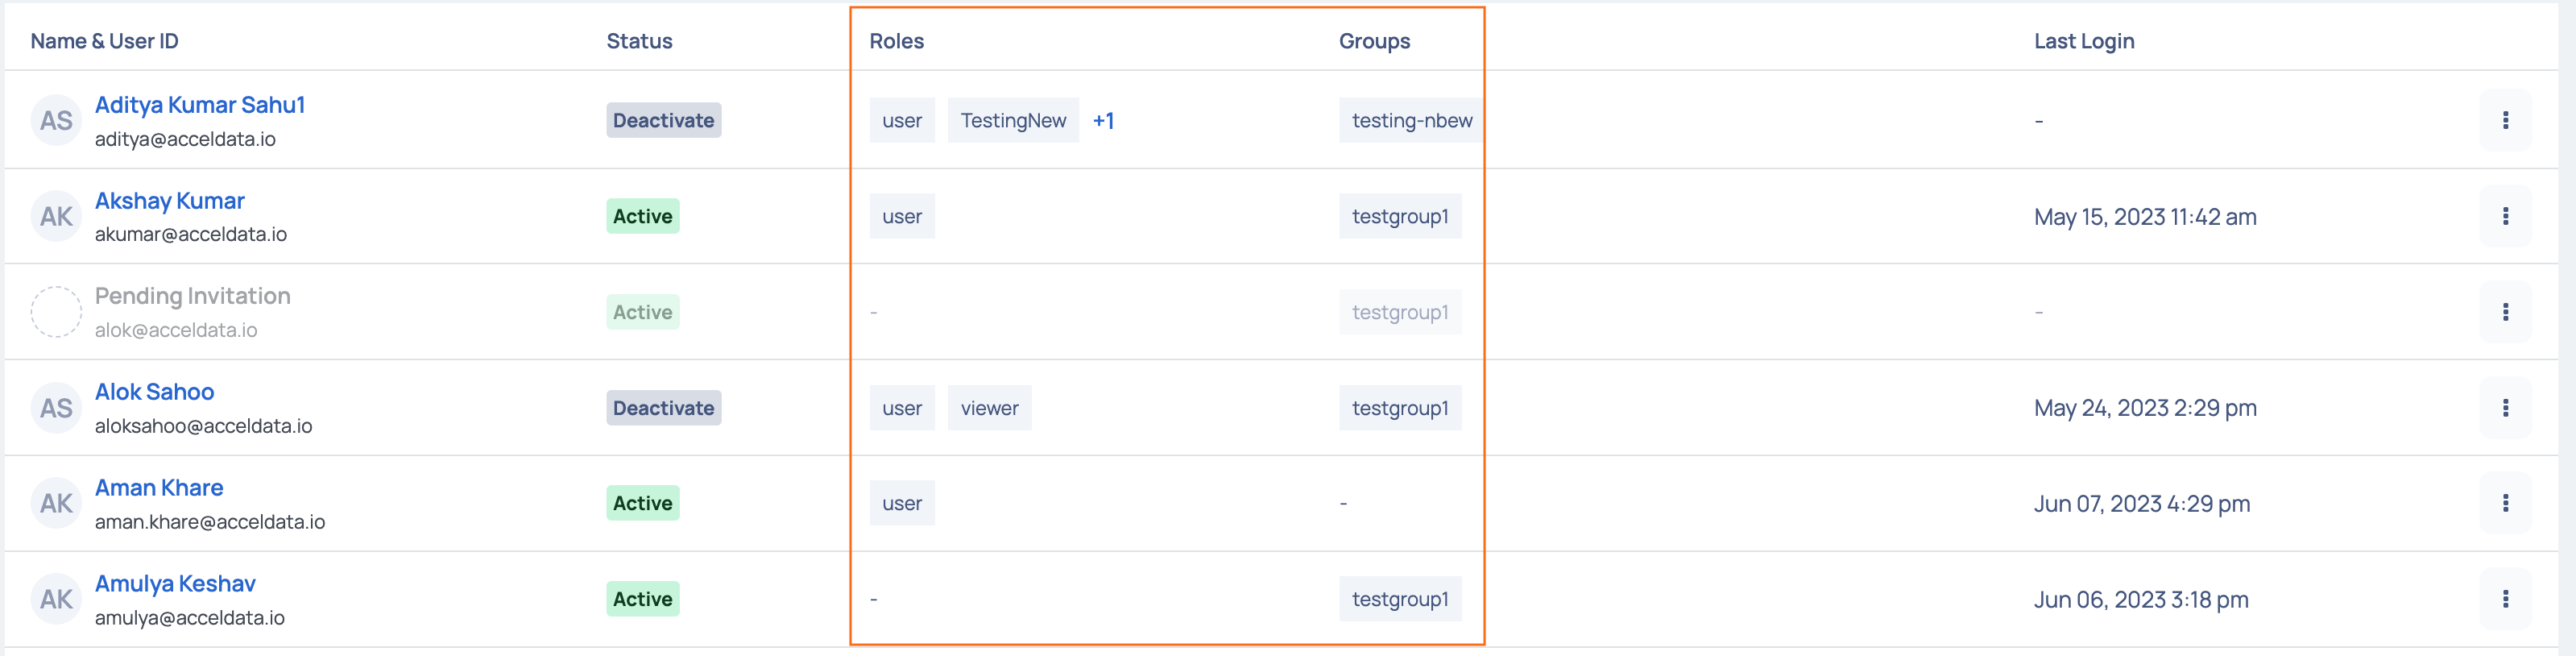
Task: Click the AS avatar next to Alok Sahoo
Action: (56, 408)
